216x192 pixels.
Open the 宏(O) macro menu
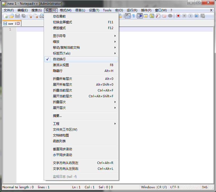(119, 10)
